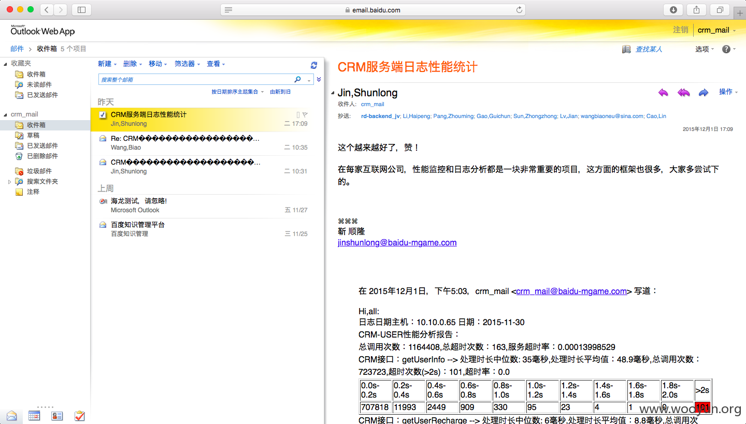Open the 新建 dropdown menu
The image size is (746, 424).
tap(107, 64)
